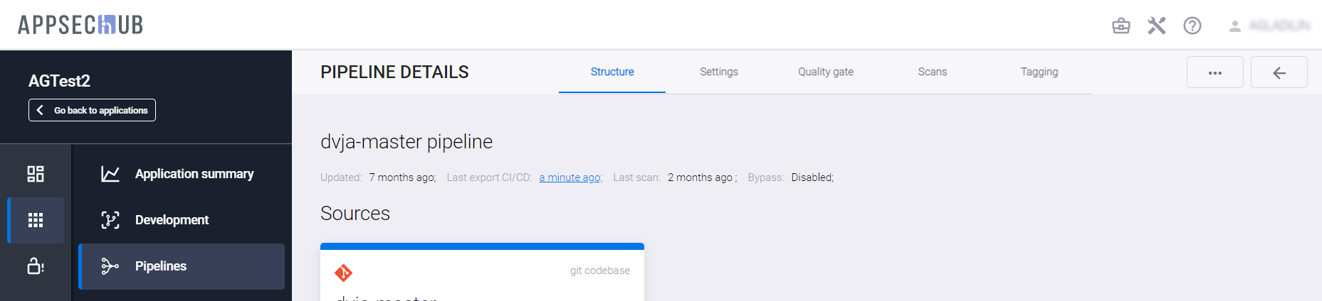Switch to the Structure tab
Viewport: 1322px width, 301px height.
[612, 72]
